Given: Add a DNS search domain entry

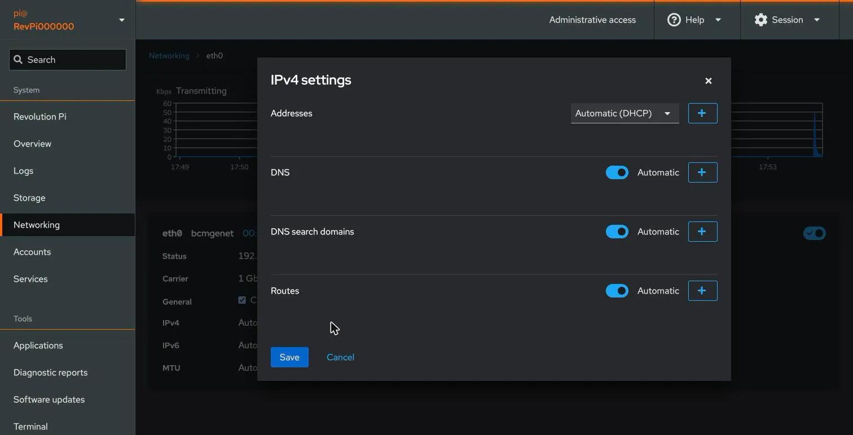Looking at the screenshot, I should click(x=702, y=232).
